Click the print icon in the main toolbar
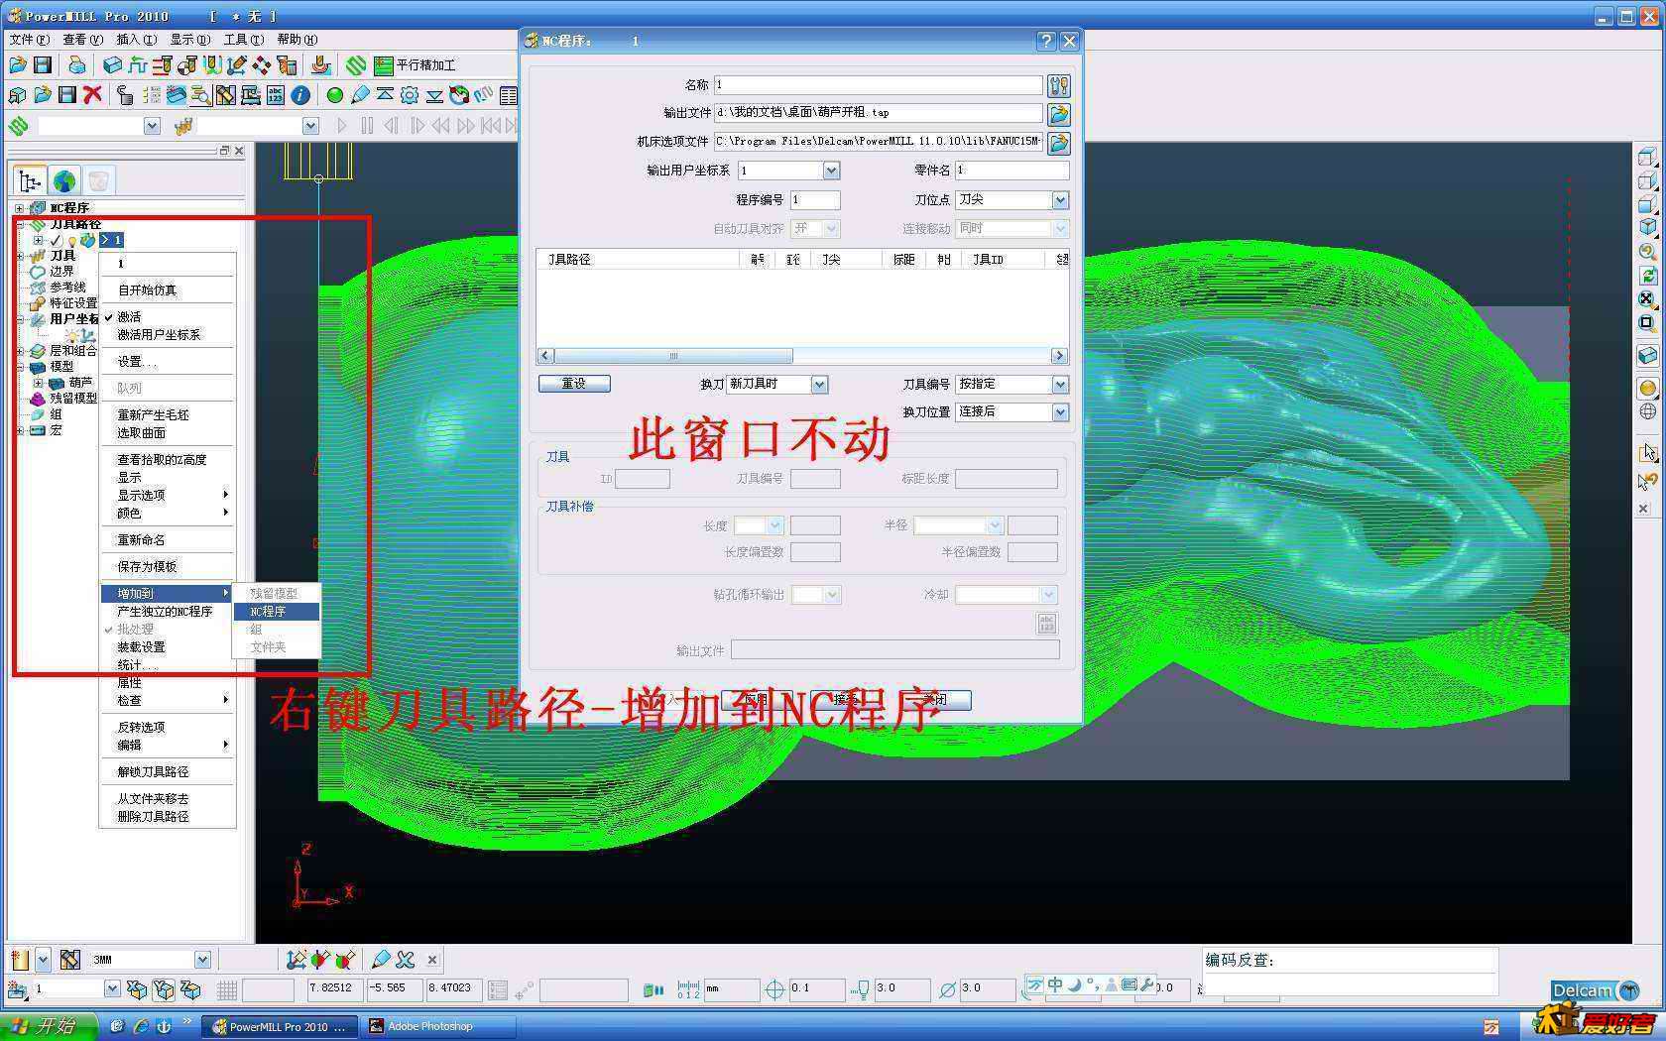The image size is (1666, 1041). coord(75,65)
